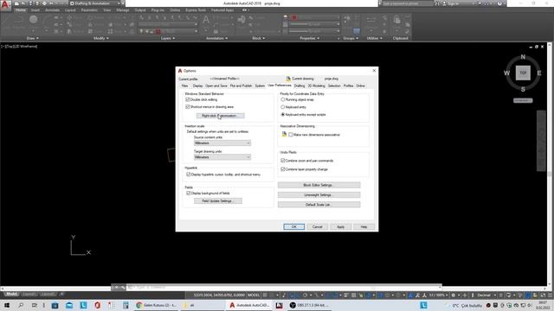
Task: Expand the Draw ribbon panel
Action: [x=33, y=38]
